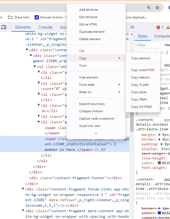The width and height of the screenshot is (170, 219).
Task: Bookmark this page with the star icon
Action: tap(157, 8)
